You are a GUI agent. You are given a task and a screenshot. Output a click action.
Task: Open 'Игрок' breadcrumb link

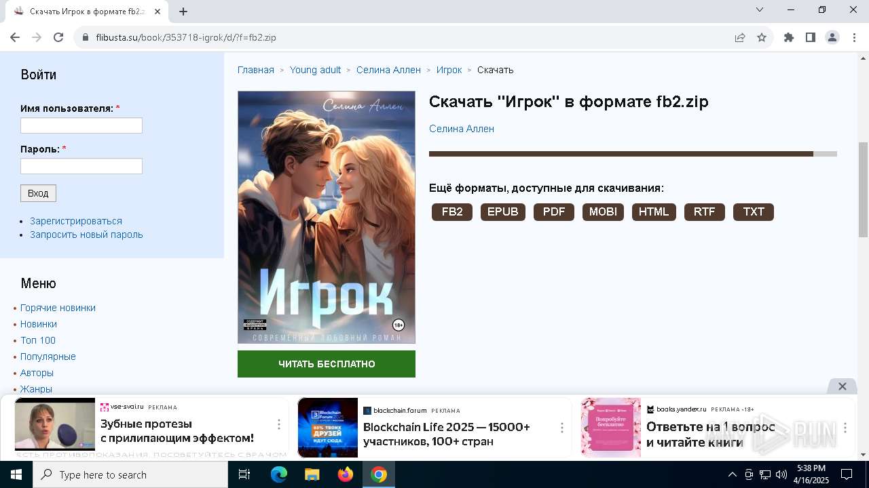tap(449, 70)
